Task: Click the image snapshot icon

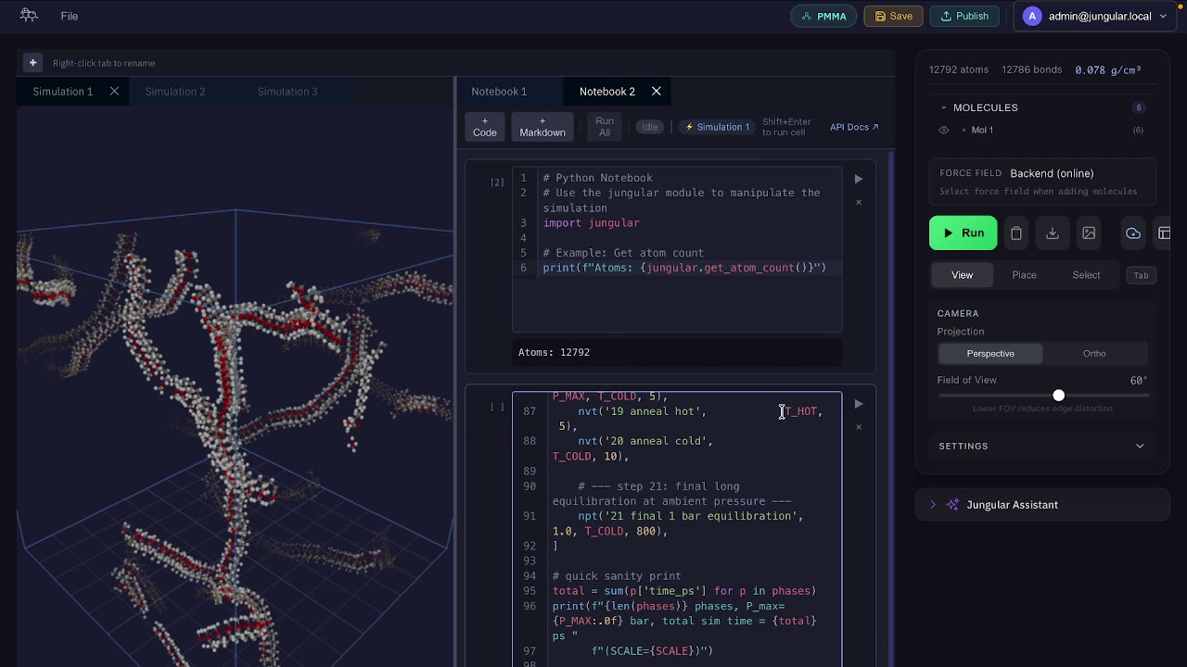Action: 1089,233
